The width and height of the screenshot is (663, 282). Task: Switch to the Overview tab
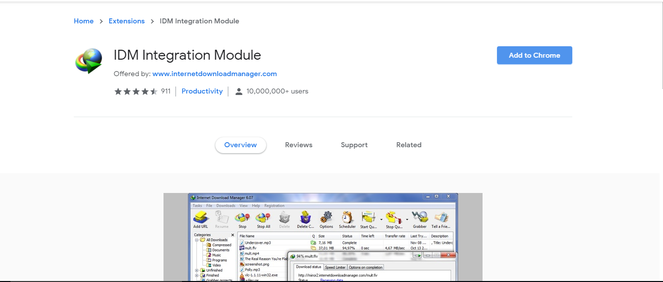[x=241, y=145]
